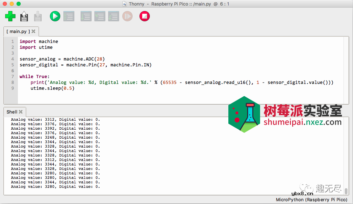
Task: Run the current script with green play button
Action: coord(55,16)
